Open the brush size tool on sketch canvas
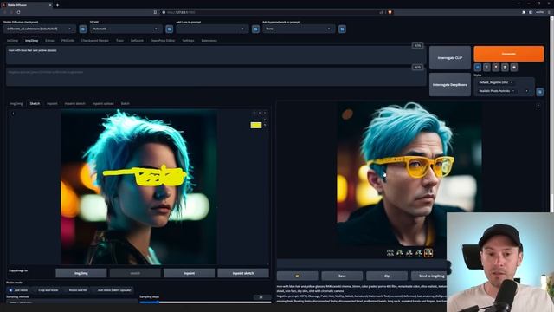The height and width of the screenshot is (312, 554). pyautogui.click(x=265, y=120)
